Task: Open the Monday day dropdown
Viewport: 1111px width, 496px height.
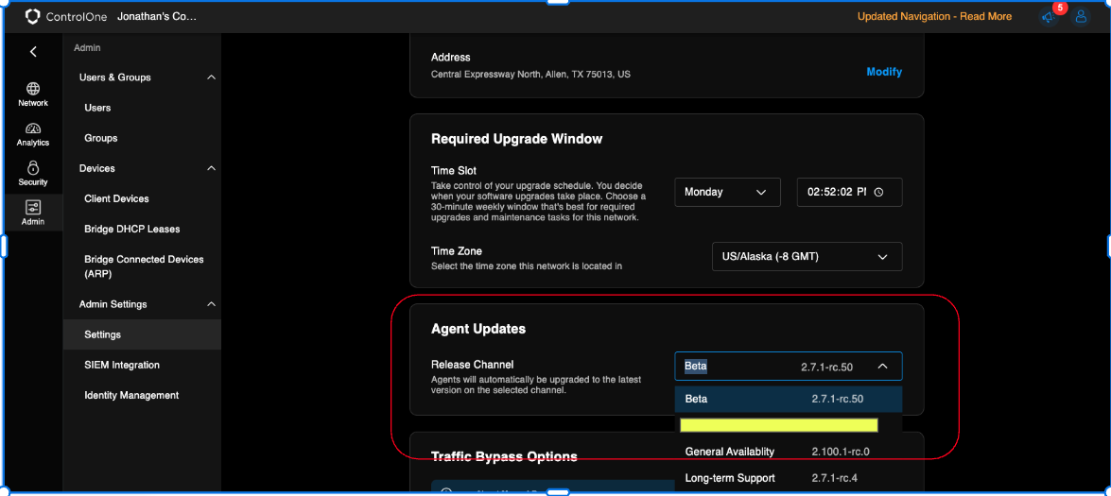Action: click(x=727, y=192)
